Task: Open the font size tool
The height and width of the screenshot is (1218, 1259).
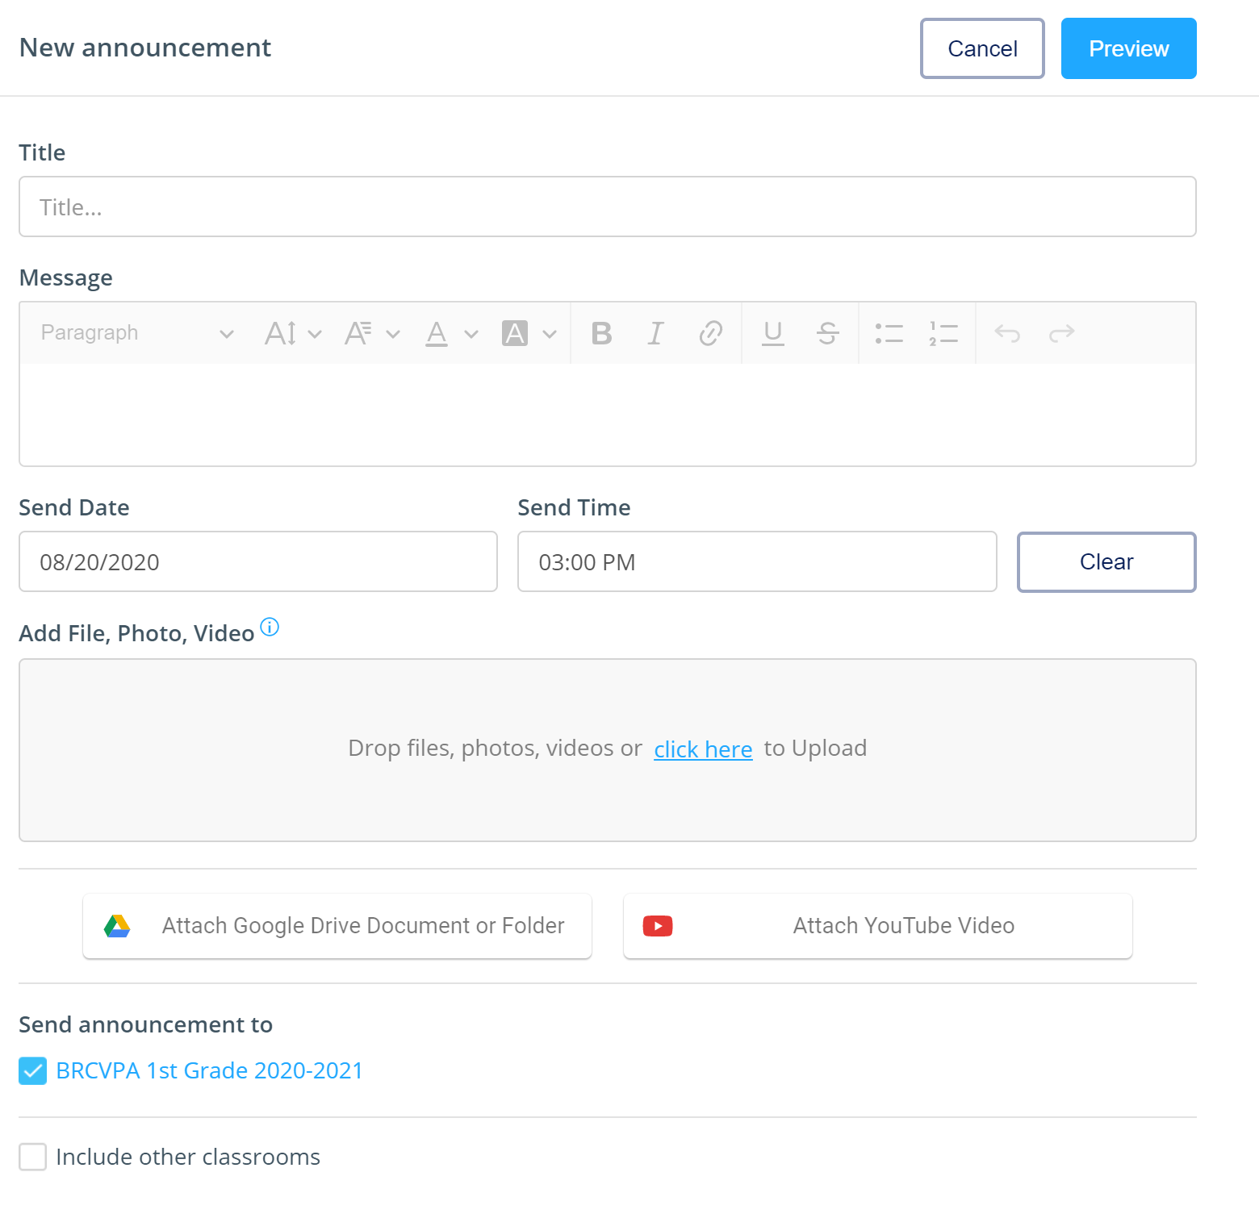Action: 281,333
